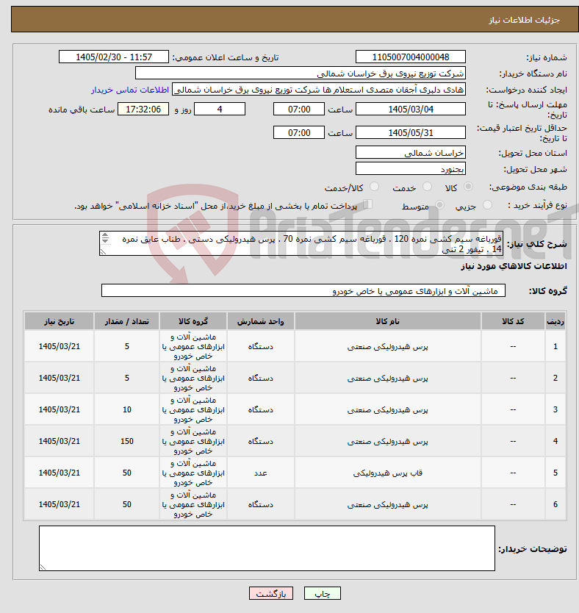Click the product name in row 2
This screenshot has width=579, height=613.
coord(387,379)
